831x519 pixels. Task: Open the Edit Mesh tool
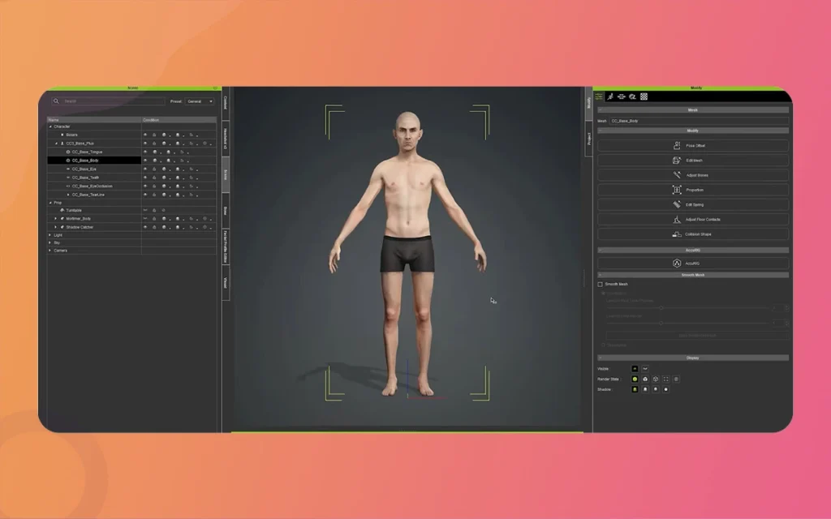[693, 161]
